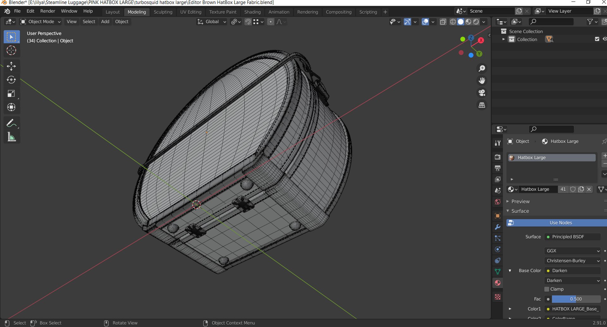This screenshot has width=607, height=327.
Task: Toggle camera view in the viewport
Action: (x=482, y=93)
